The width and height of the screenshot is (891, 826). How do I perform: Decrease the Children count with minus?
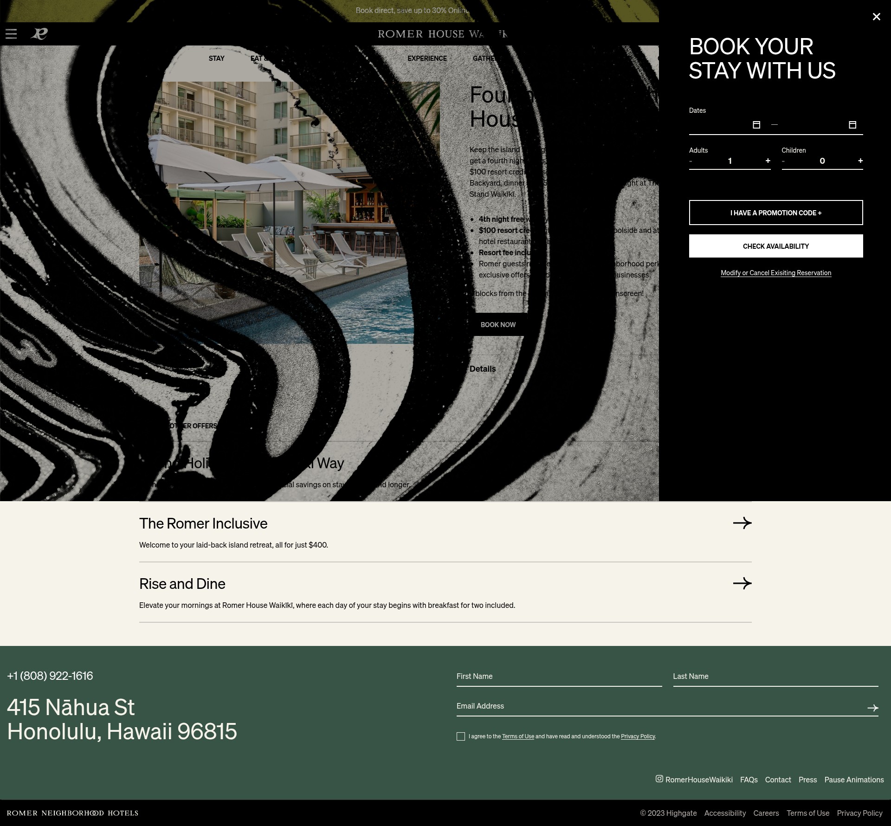click(x=783, y=161)
